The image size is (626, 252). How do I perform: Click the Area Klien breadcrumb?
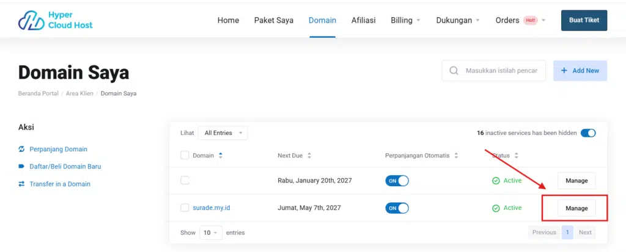[x=79, y=94]
